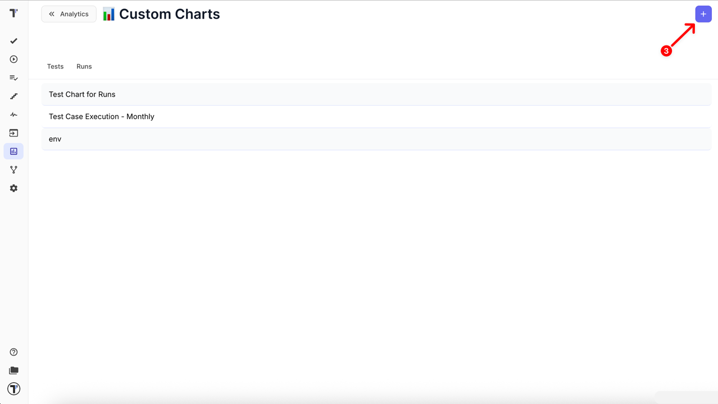Create a new chart with the plus button
The width and height of the screenshot is (718, 404).
(703, 14)
